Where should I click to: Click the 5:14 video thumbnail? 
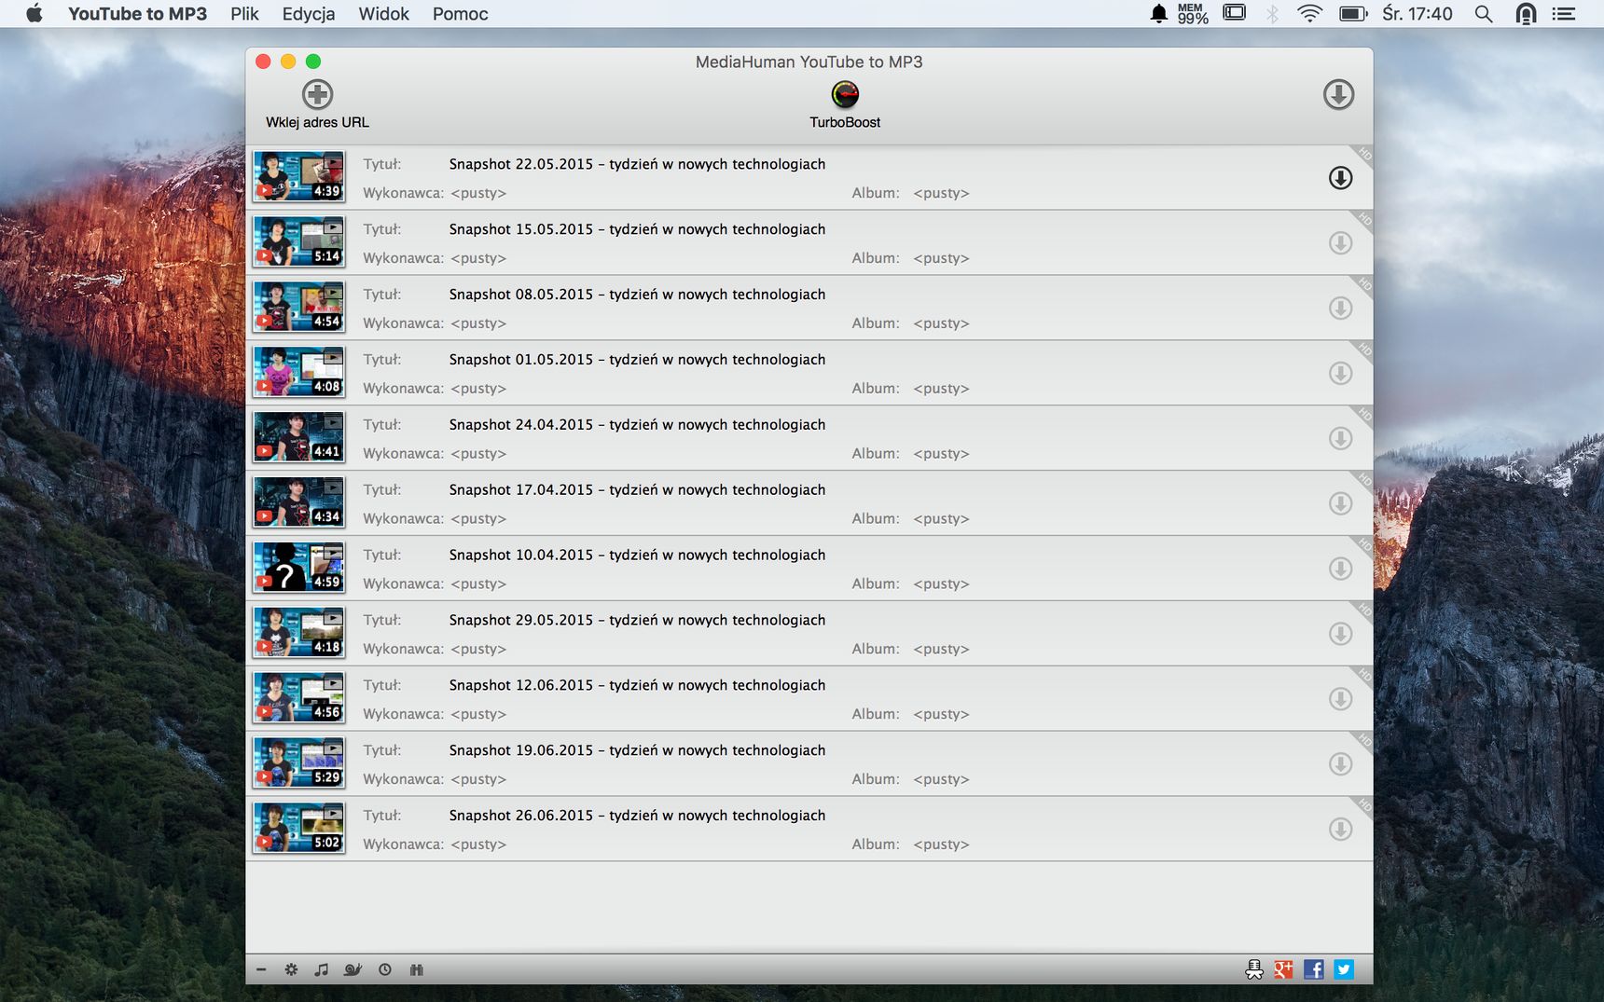[298, 242]
